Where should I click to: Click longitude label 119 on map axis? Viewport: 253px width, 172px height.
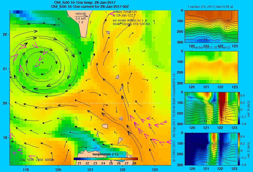pos(26,169)
